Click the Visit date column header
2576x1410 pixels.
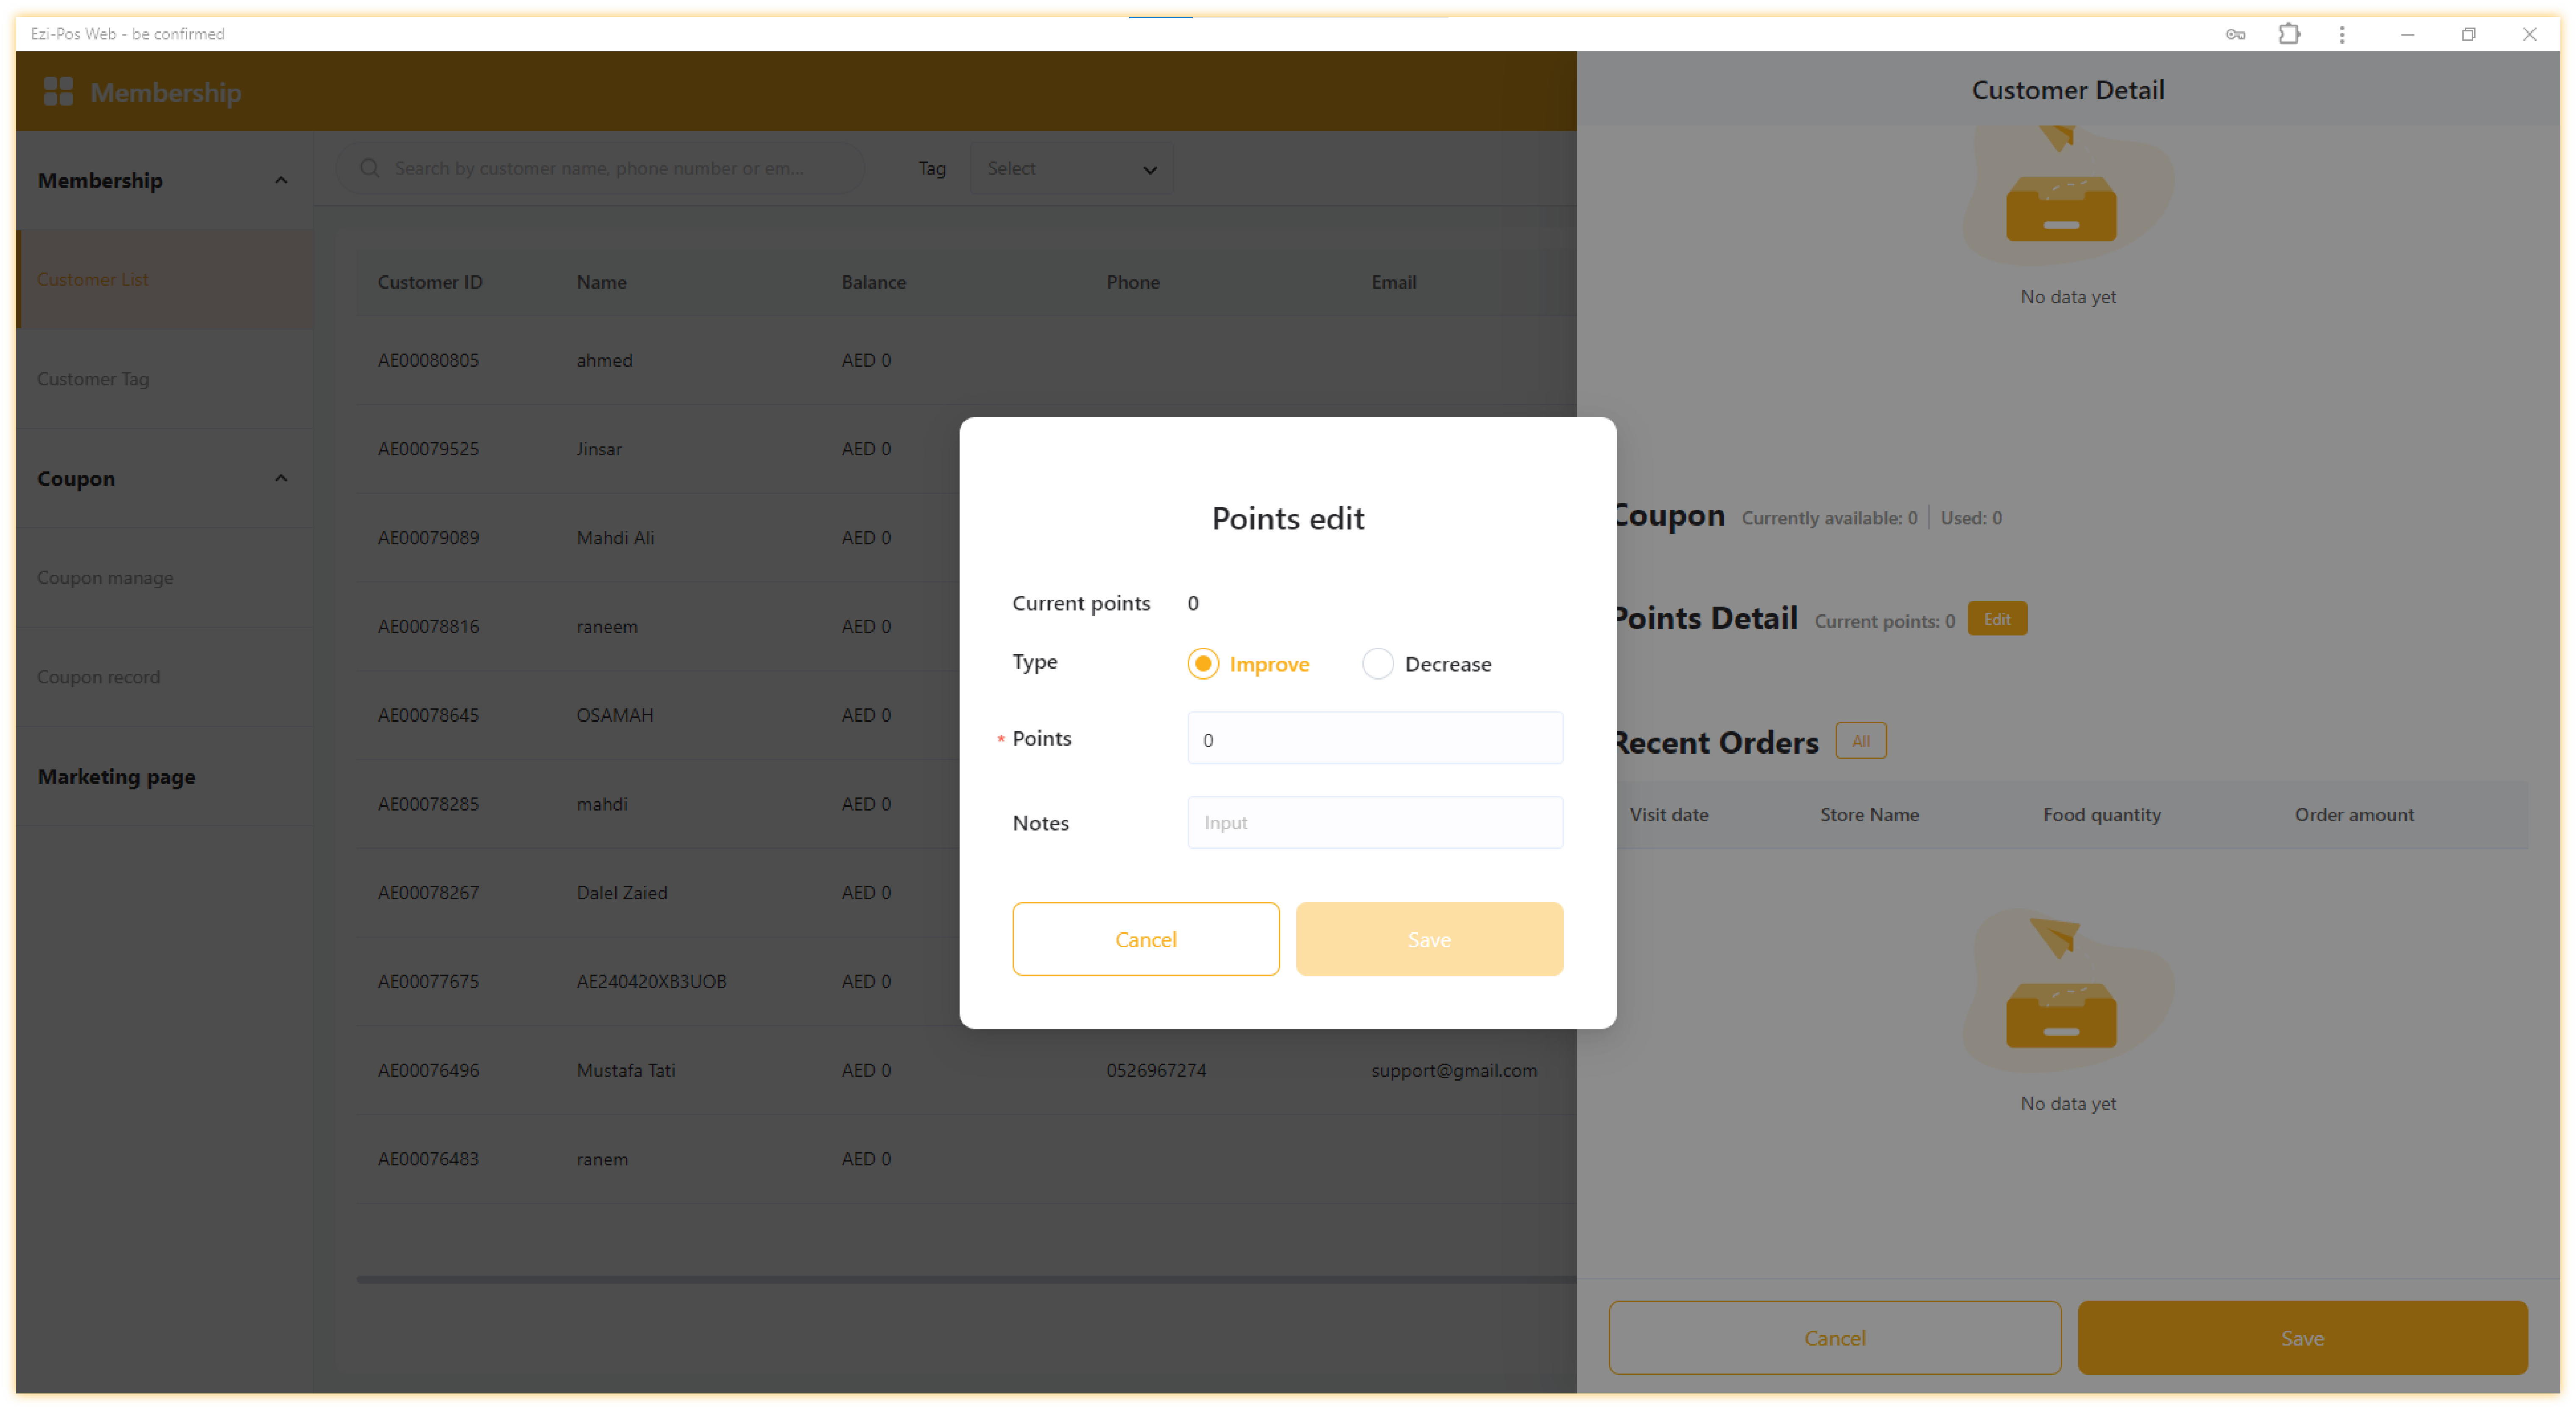1668,814
